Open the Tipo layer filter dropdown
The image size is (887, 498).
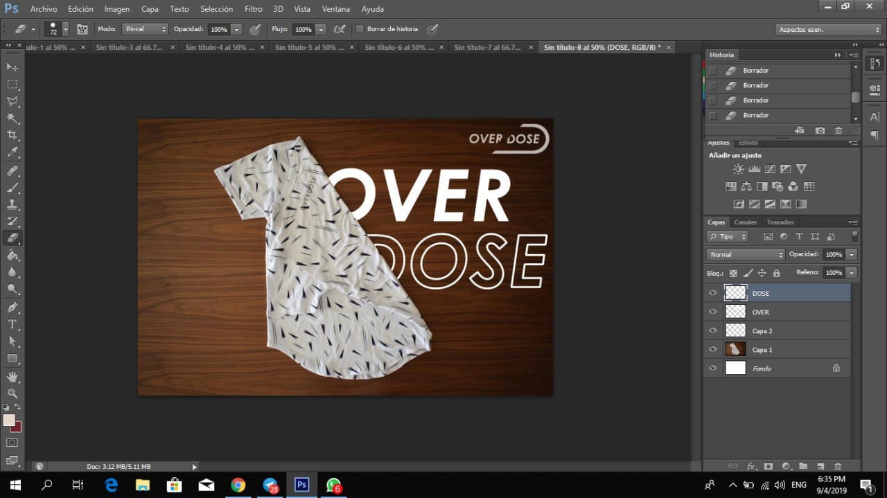coord(727,236)
